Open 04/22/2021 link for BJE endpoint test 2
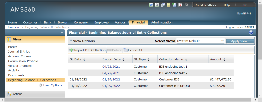This screenshot has width=262, height=102. coord(111,73)
